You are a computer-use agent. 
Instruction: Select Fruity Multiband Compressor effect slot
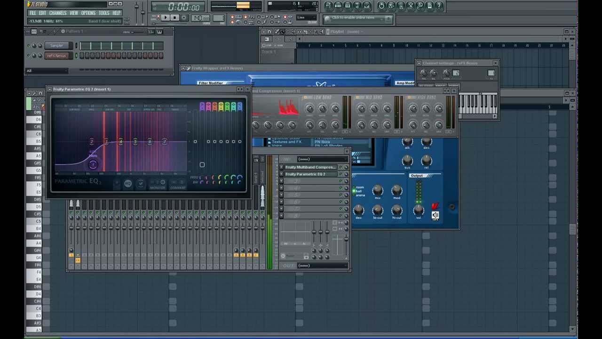tap(310, 167)
